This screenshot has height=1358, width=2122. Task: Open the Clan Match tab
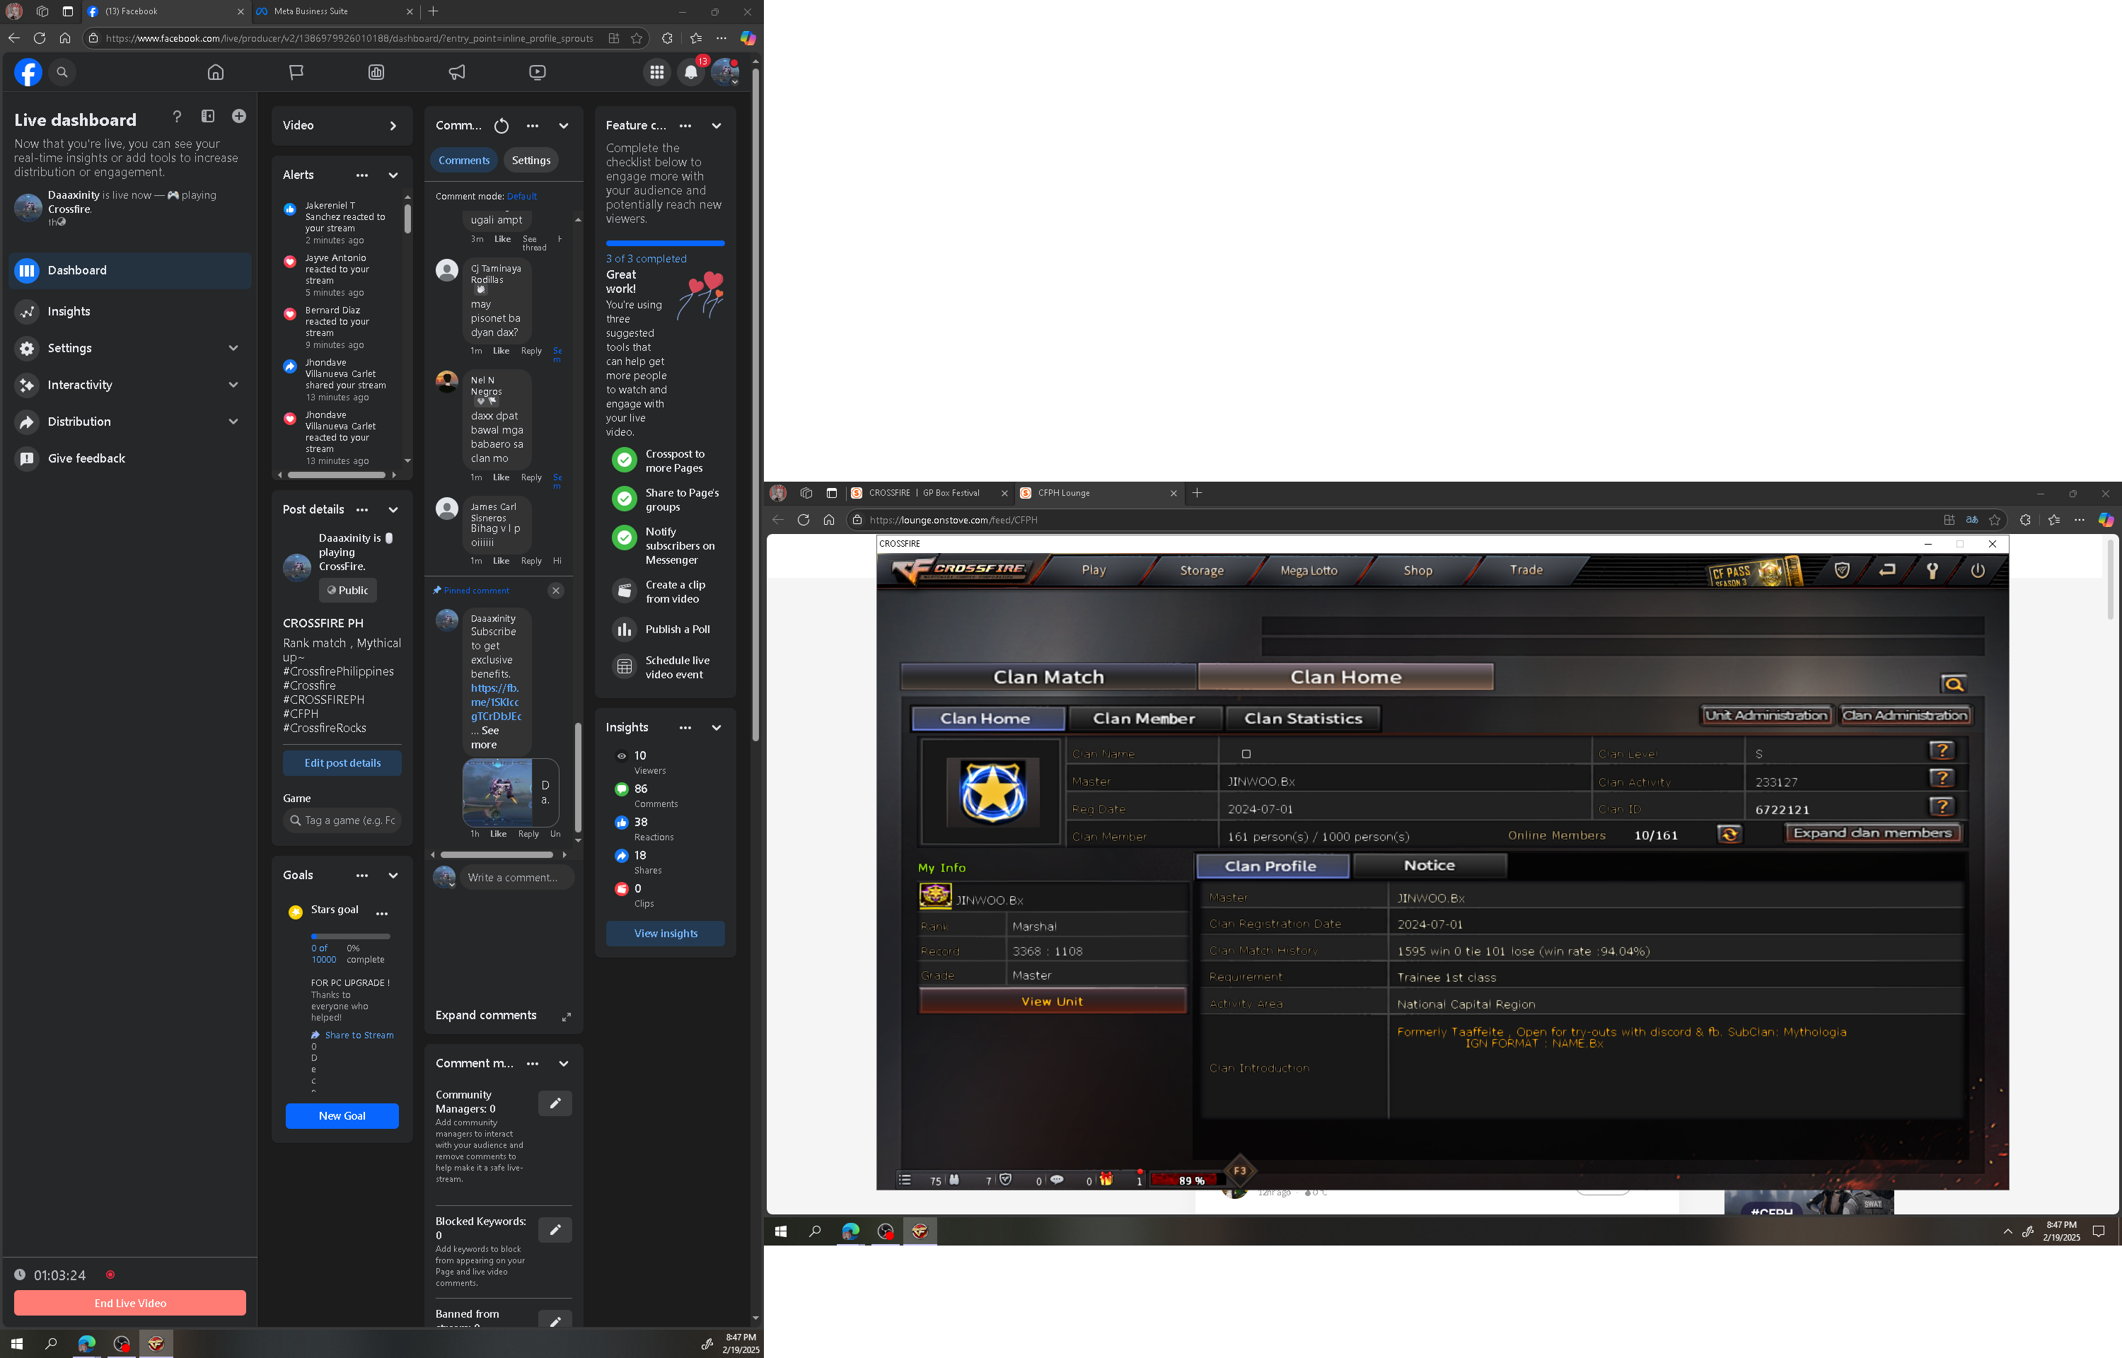pos(1048,678)
